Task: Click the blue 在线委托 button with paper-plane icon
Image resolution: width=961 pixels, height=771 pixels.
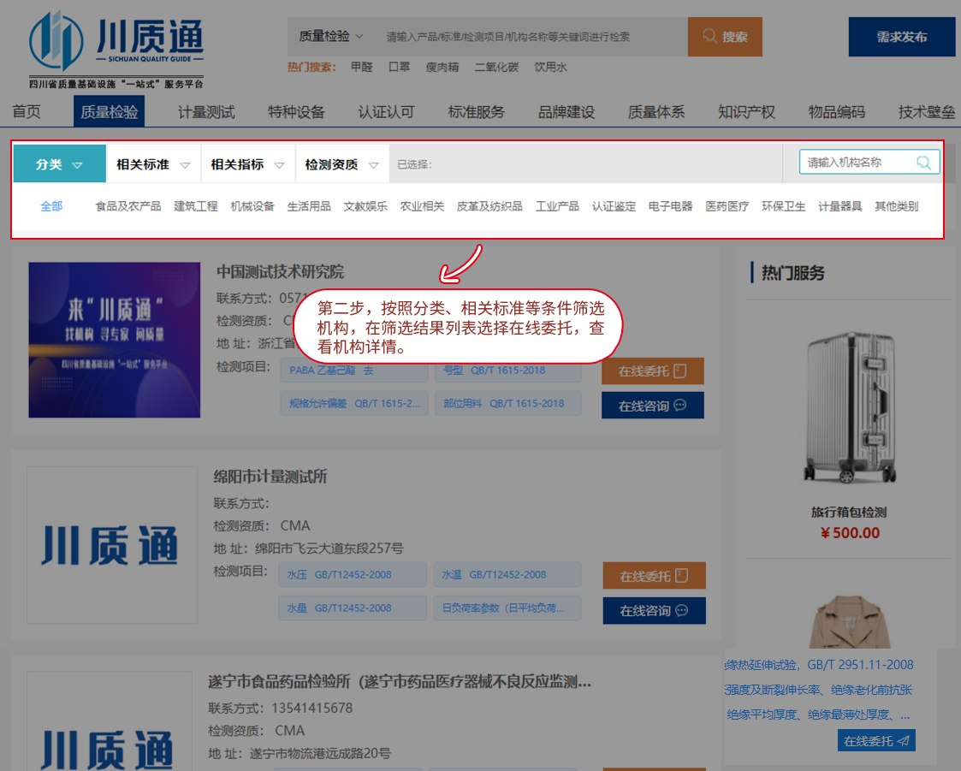Action: (x=877, y=740)
